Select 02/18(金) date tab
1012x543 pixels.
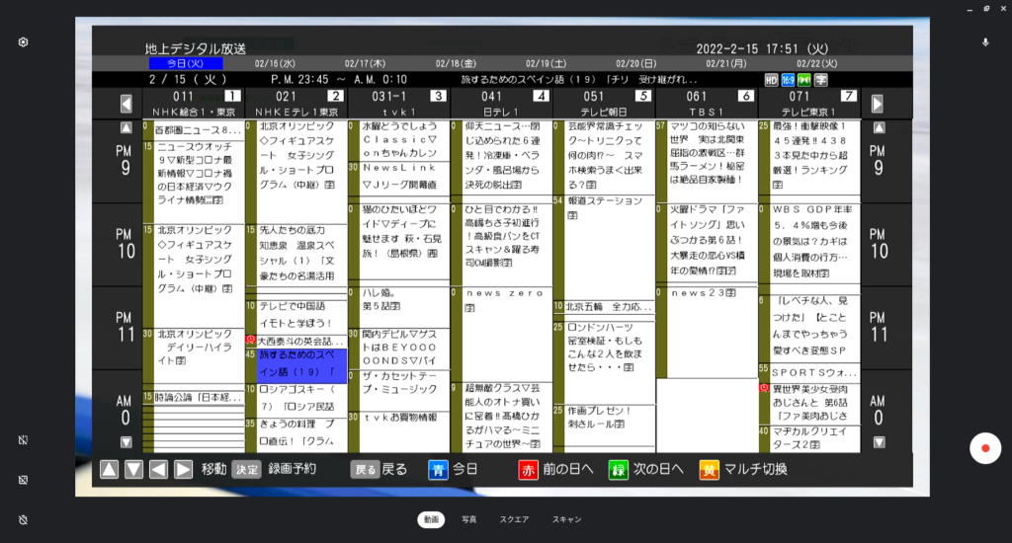456,63
